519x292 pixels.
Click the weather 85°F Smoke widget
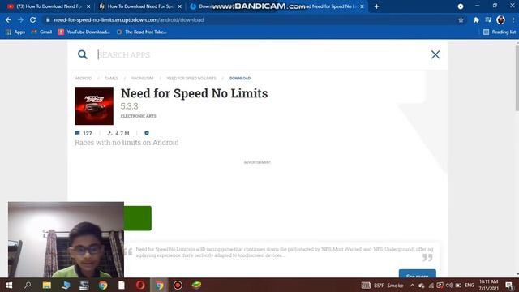tap(382, 285)
